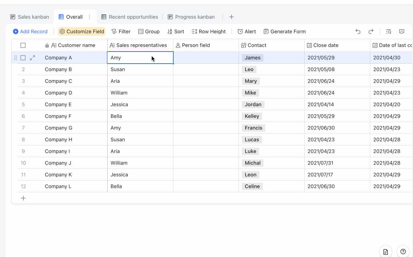Image resolution: width=413 pixels, height=257 pixels.
Task: Open the document icon at bottom right
Action: [386, 252]
